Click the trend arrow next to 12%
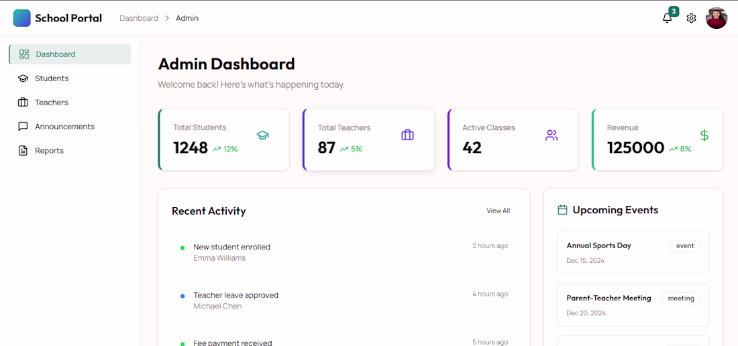This screenshot has width=738, height=346. coord(217,149)
